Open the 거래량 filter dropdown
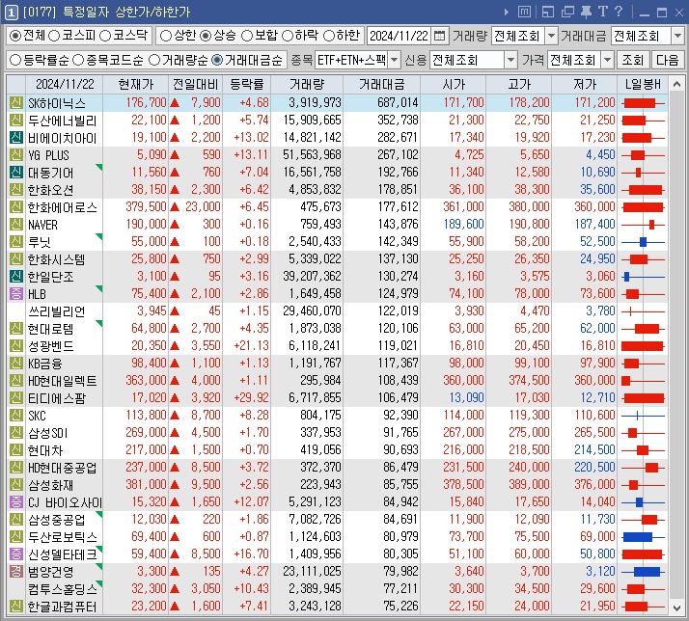 click(x=551, y=36)
